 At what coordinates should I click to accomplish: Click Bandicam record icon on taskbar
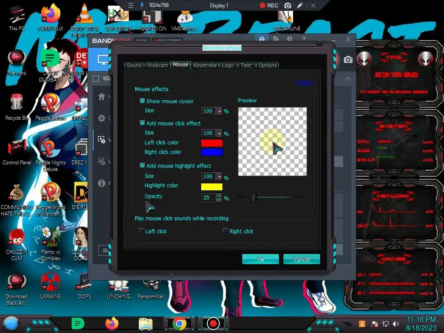coord(213,323)
